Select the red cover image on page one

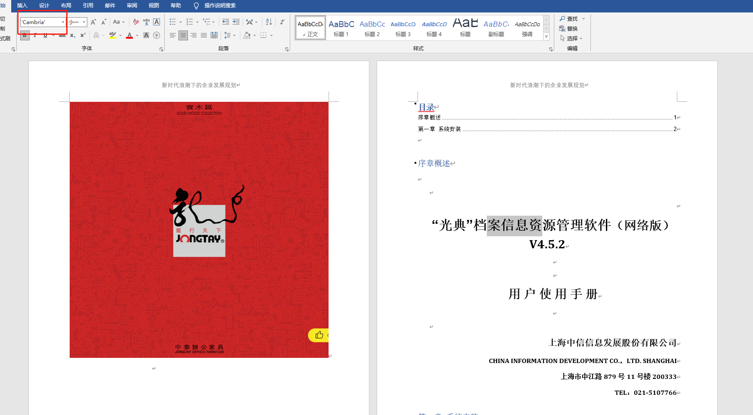coord(199,229)
